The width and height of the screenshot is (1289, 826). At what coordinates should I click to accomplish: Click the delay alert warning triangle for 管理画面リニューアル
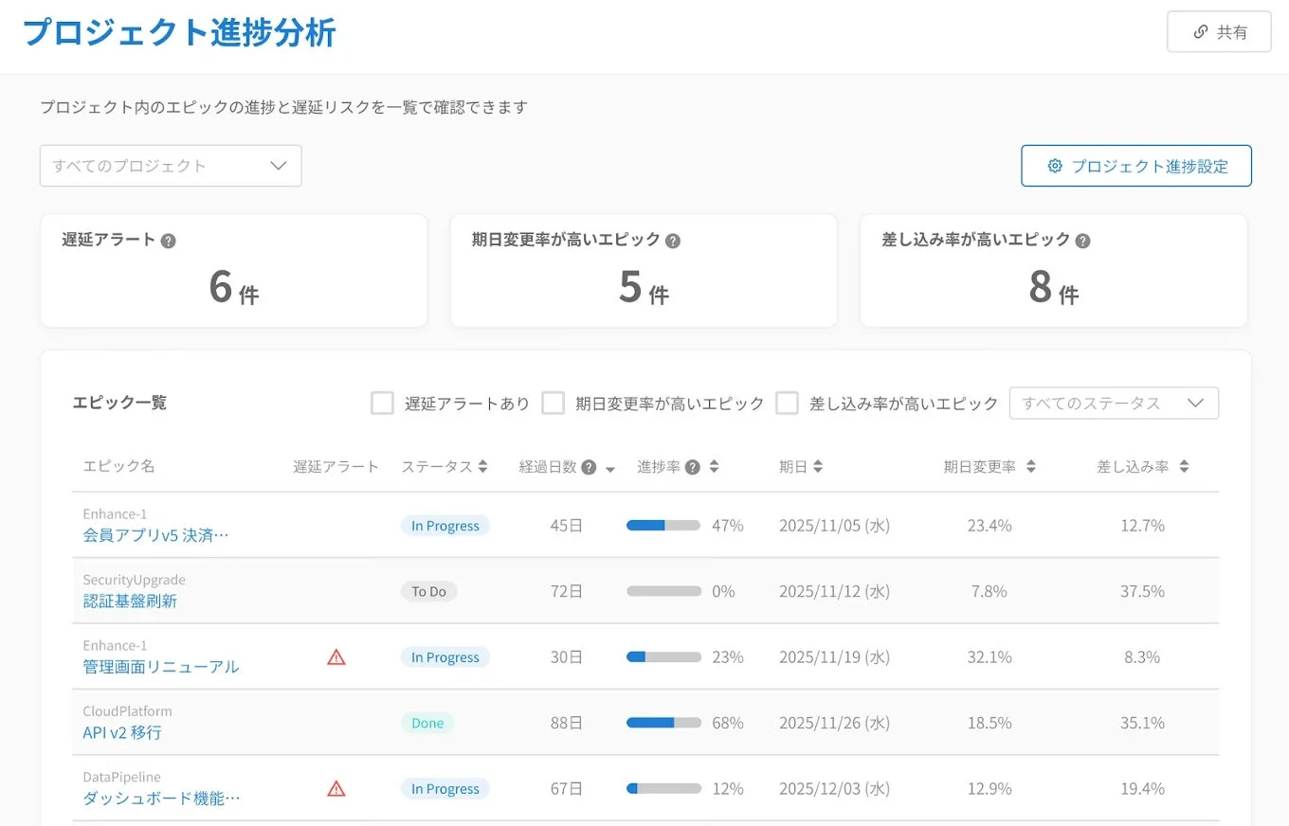(336, 656)
